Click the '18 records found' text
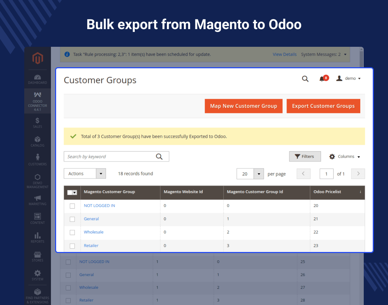The height and width of the screenshot is (305, 388). pyautogui.click(x=135, y=174)
